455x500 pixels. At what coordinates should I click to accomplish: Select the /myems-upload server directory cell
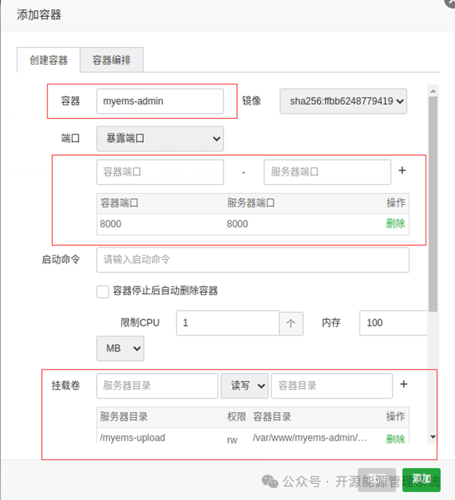(x=133, y=438)
